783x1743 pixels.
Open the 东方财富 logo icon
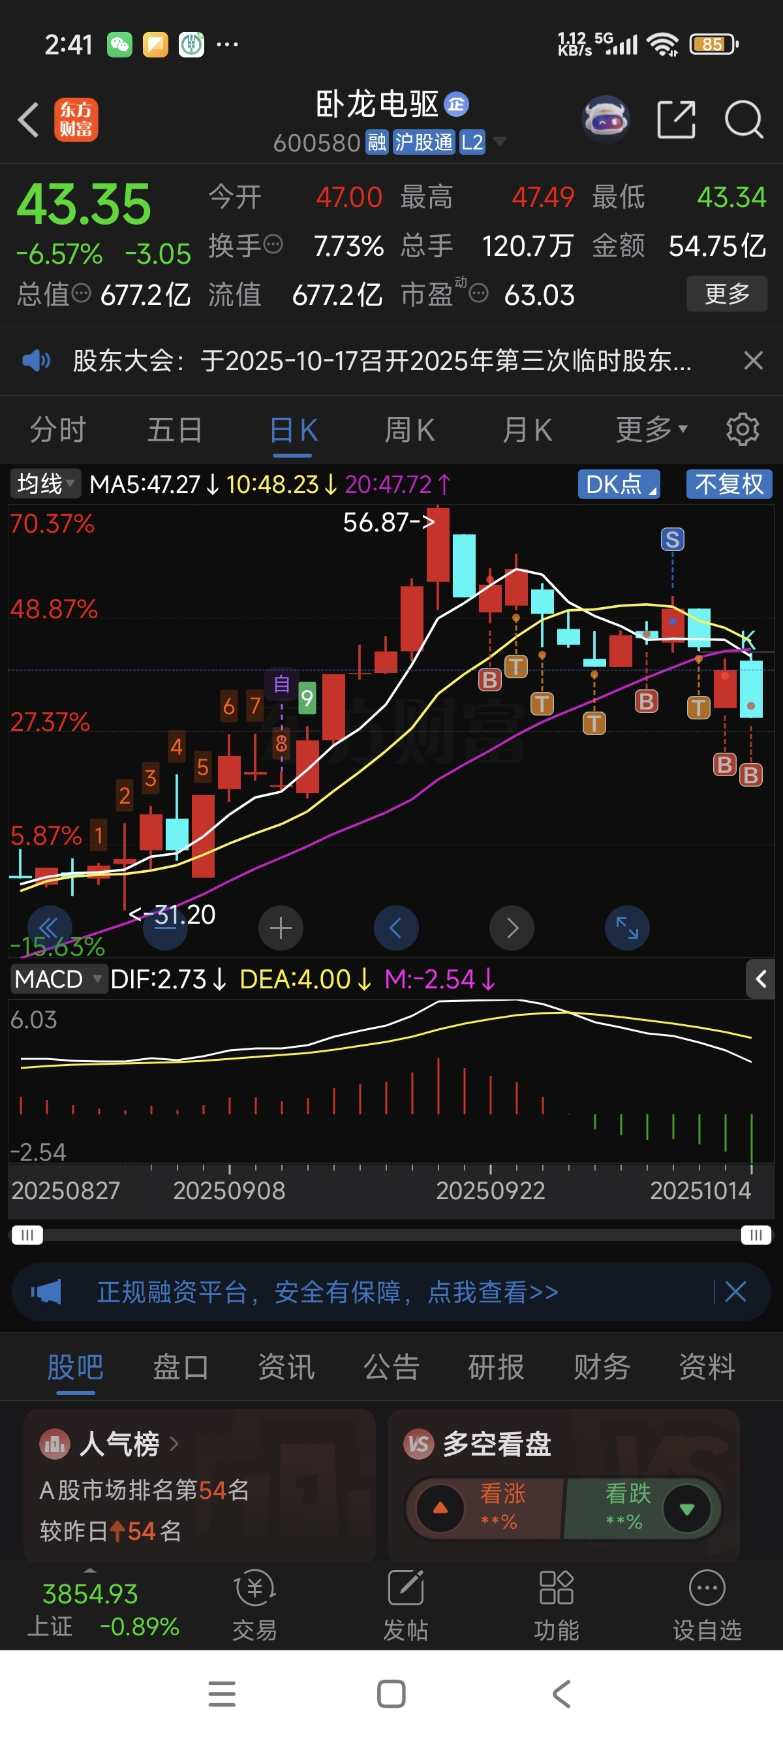pyautogui.click(x=76, y=120)
